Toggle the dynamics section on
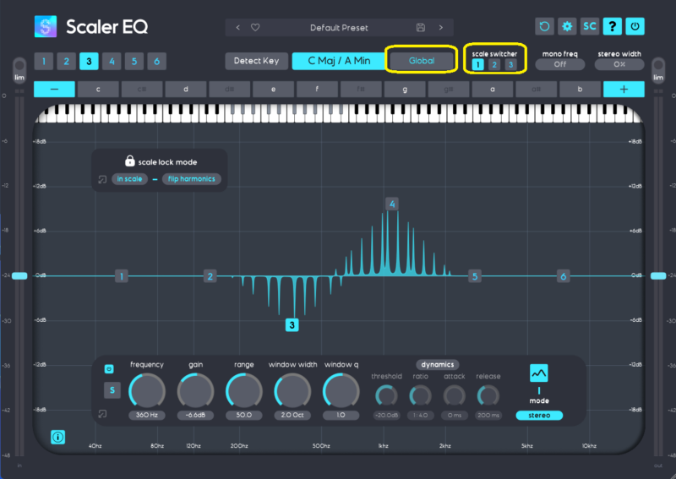Viewport: 676px width, 479px height. pos(438,365)
